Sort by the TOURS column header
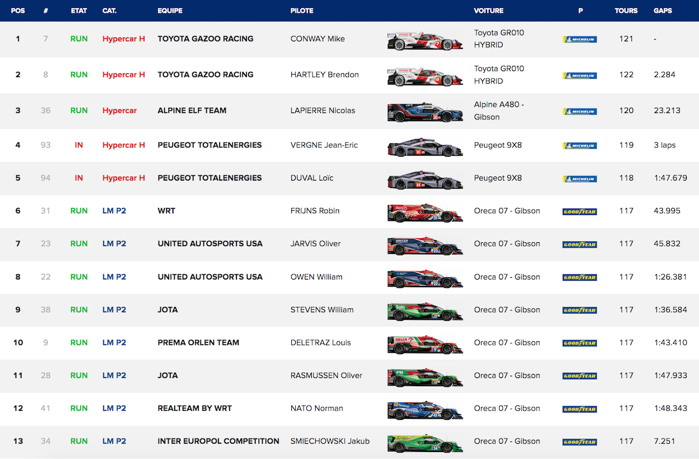The width and height of the screenshot is (699, 459). point(626,10)
